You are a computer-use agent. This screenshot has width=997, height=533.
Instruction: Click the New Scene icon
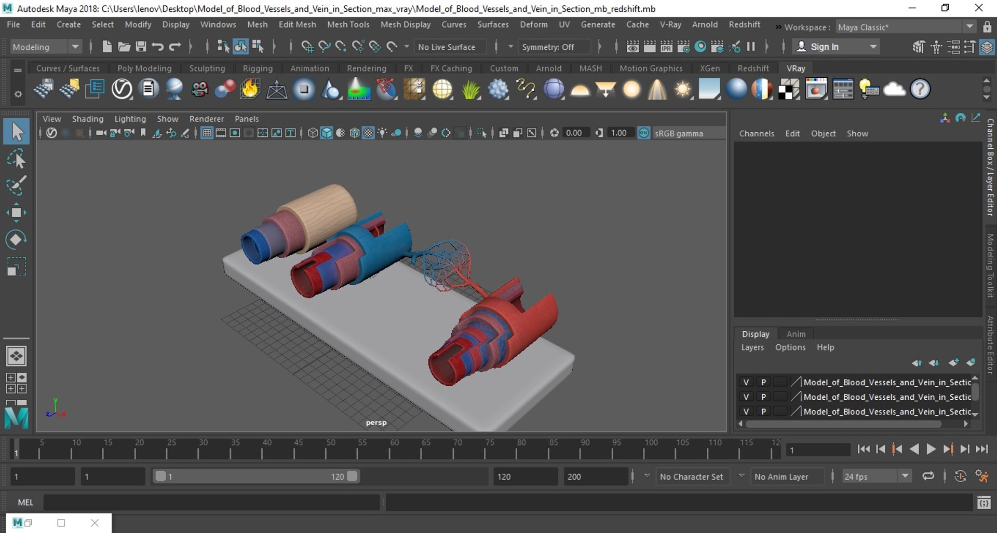click(107, 47)
